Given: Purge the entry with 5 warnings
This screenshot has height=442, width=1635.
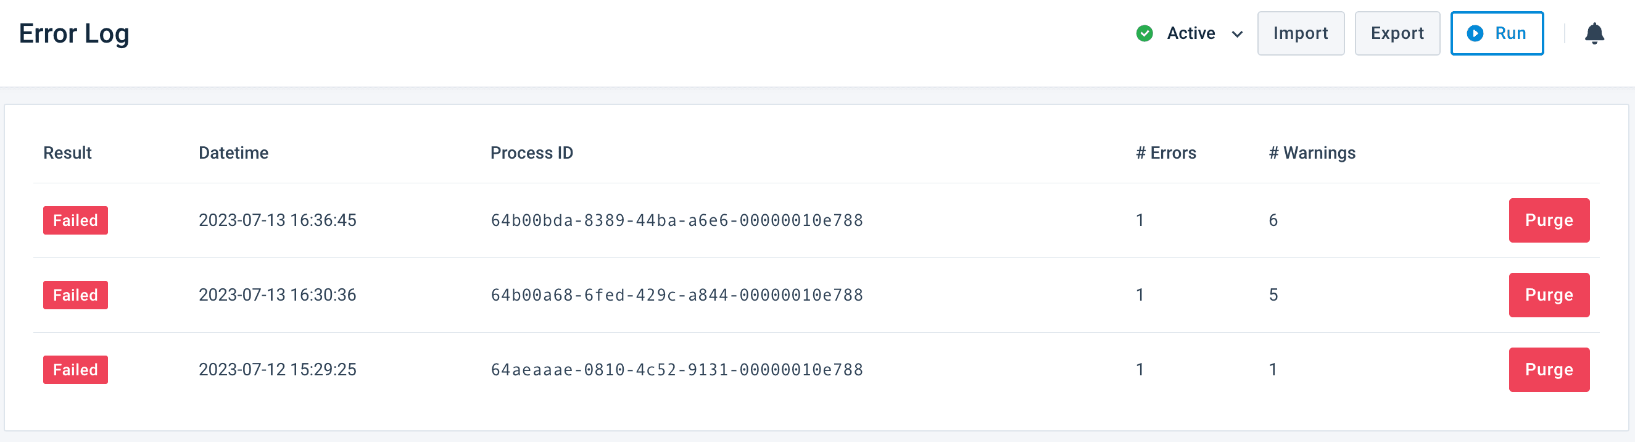Looking at the screenshot, I should point(1549,294).
